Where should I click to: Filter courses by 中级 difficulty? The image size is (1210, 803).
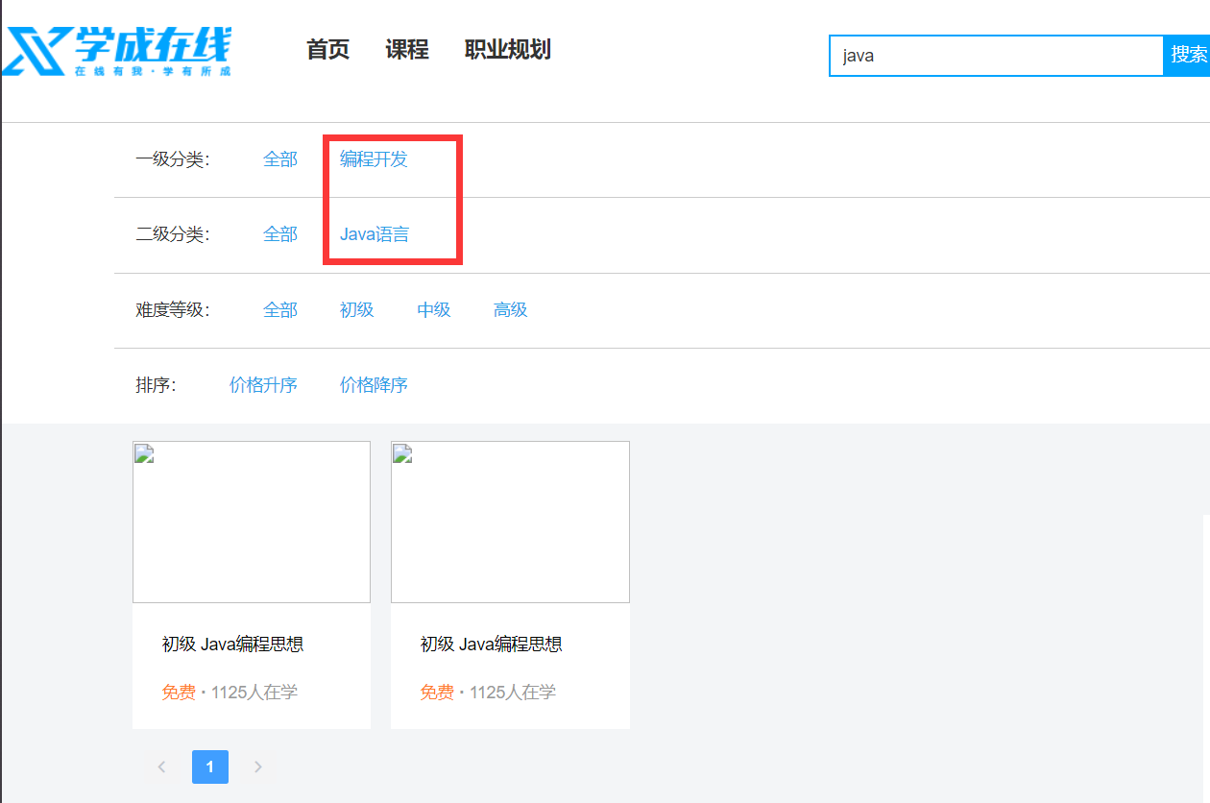pos(434,310)
